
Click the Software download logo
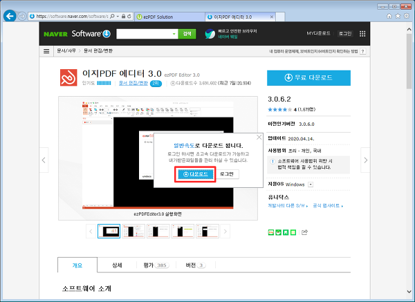click(91, 34)
